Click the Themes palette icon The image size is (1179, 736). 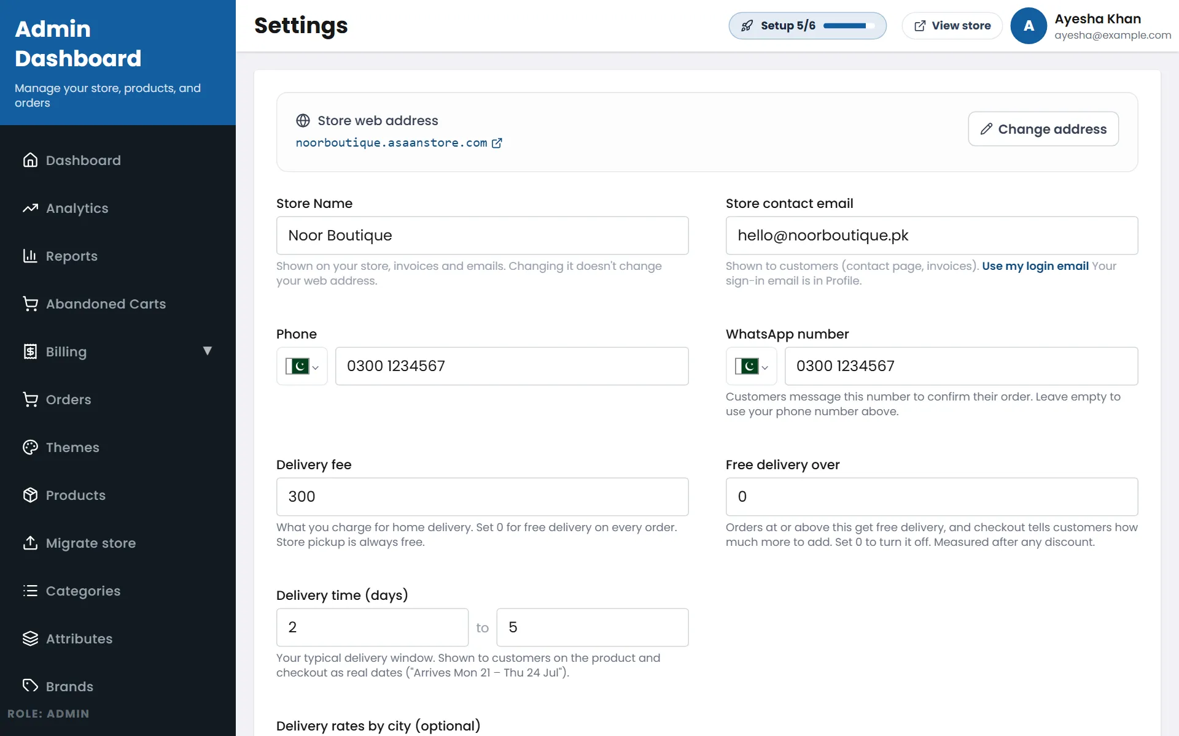click(30, 447)
